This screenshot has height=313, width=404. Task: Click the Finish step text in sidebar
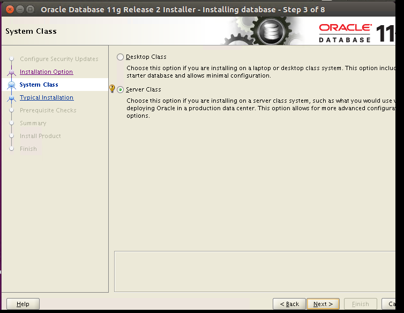[28, 149]
